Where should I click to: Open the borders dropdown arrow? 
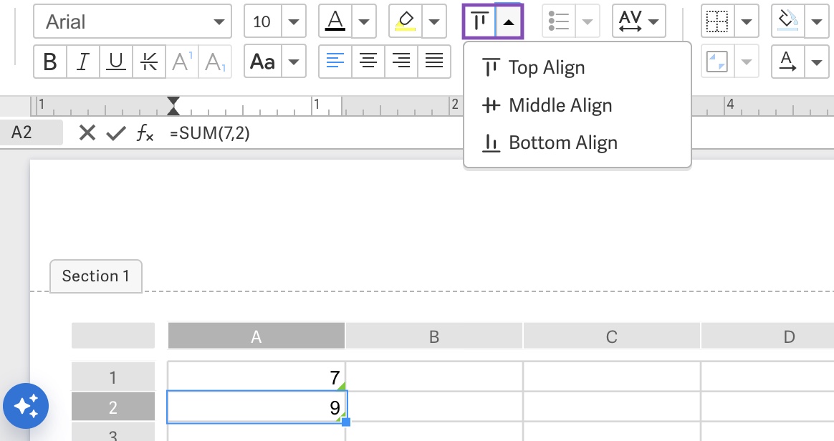pyautogui.click(x=747, y=21)
